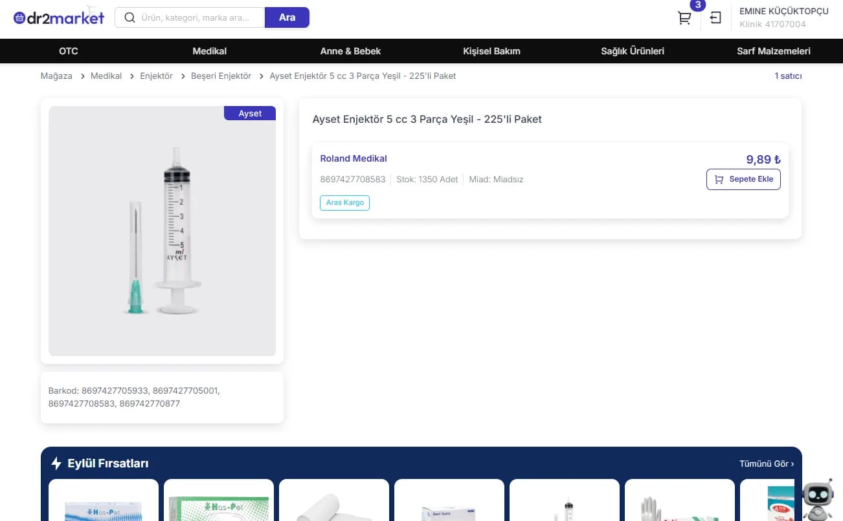Open the syringe product image

[162, 231]
